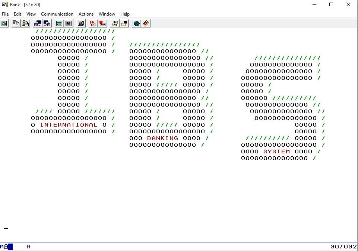Open the Edit menu
The width and height of the screenshot is (358, 251).
(18, 14)
